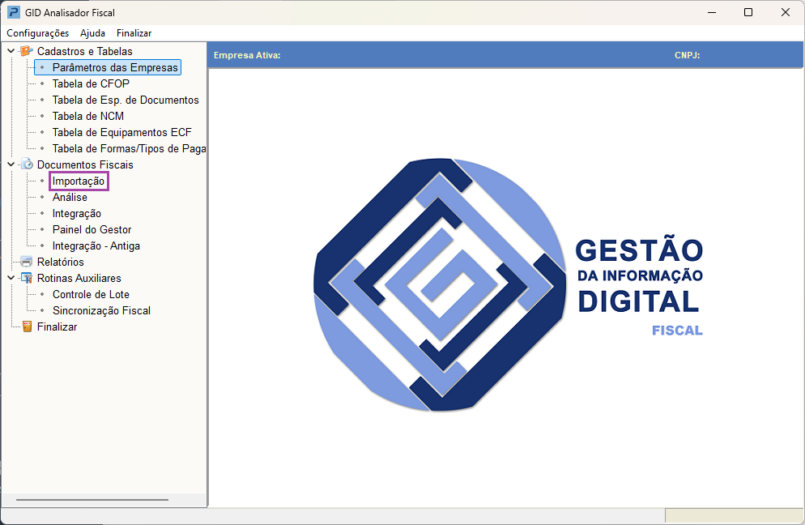Select Tabela de Equipamentos ECF
Screen dimensions: 805x525
pos(121,132)
